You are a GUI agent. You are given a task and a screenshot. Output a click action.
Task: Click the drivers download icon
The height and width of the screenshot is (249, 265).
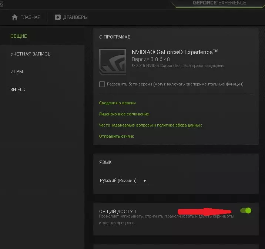pyautogui.click(x=58, y=17)
